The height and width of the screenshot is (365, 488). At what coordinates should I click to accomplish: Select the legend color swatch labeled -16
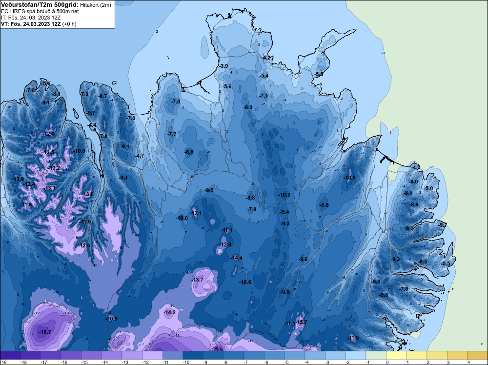pyautogui.click(x=71, y=355)
